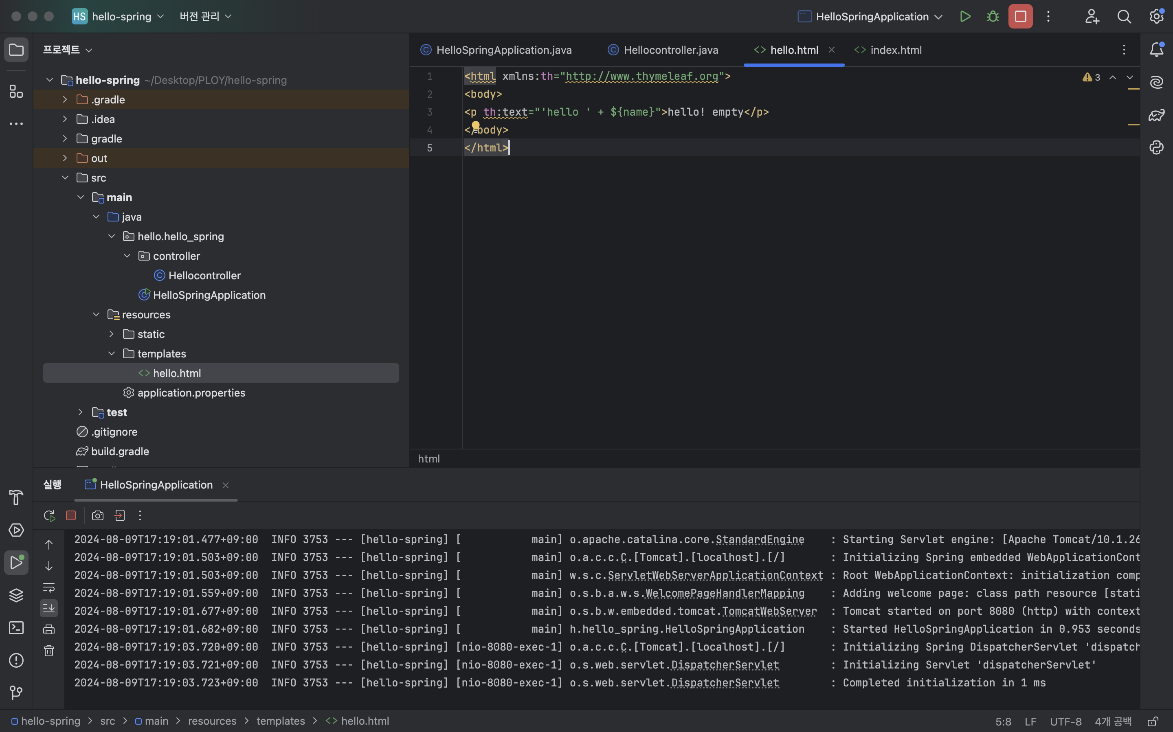Open the Code With Me add-user icon
This screenshot has height=732, width=1173.
click(x=1092, y=16)
